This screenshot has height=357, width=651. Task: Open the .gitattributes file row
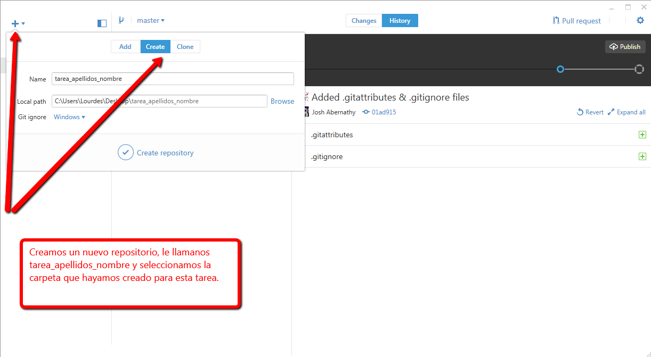(477, 135)
